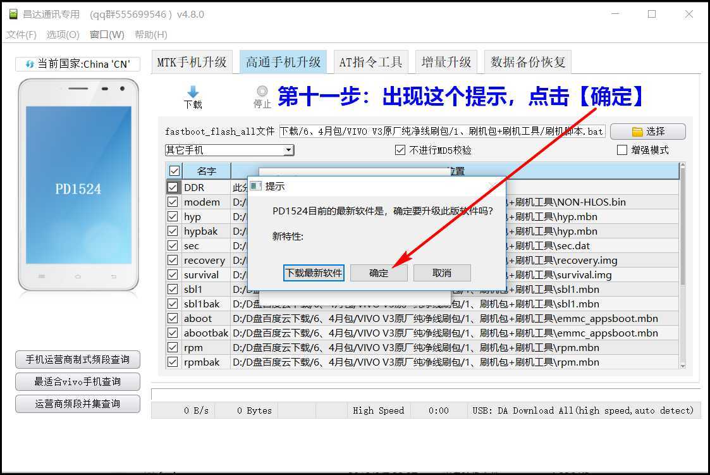This screenshot has width=710, height=475.
Task: Click the fastboot_flash_all file path input field
Action: 443,131
